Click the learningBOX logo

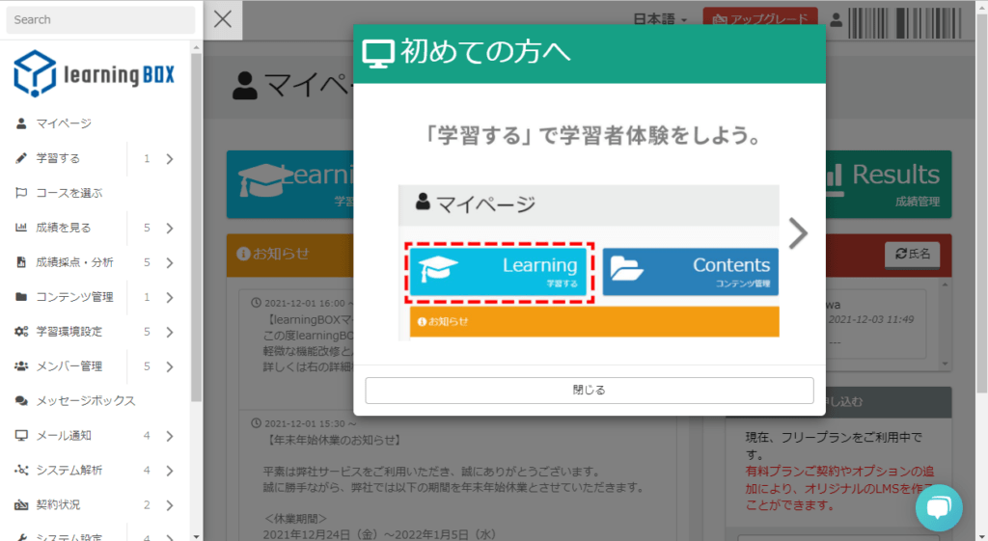(x=94, y=73)
